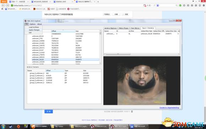The width and height of the screenshot is (206, 129).
Task: Click the browser forward arrow button
Action: (x=7, y=5)
